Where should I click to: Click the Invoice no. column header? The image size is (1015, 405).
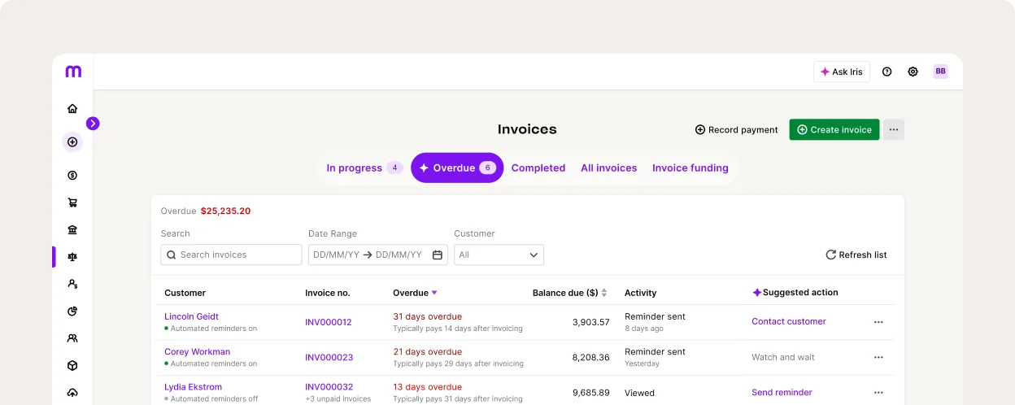click(327, 293)
